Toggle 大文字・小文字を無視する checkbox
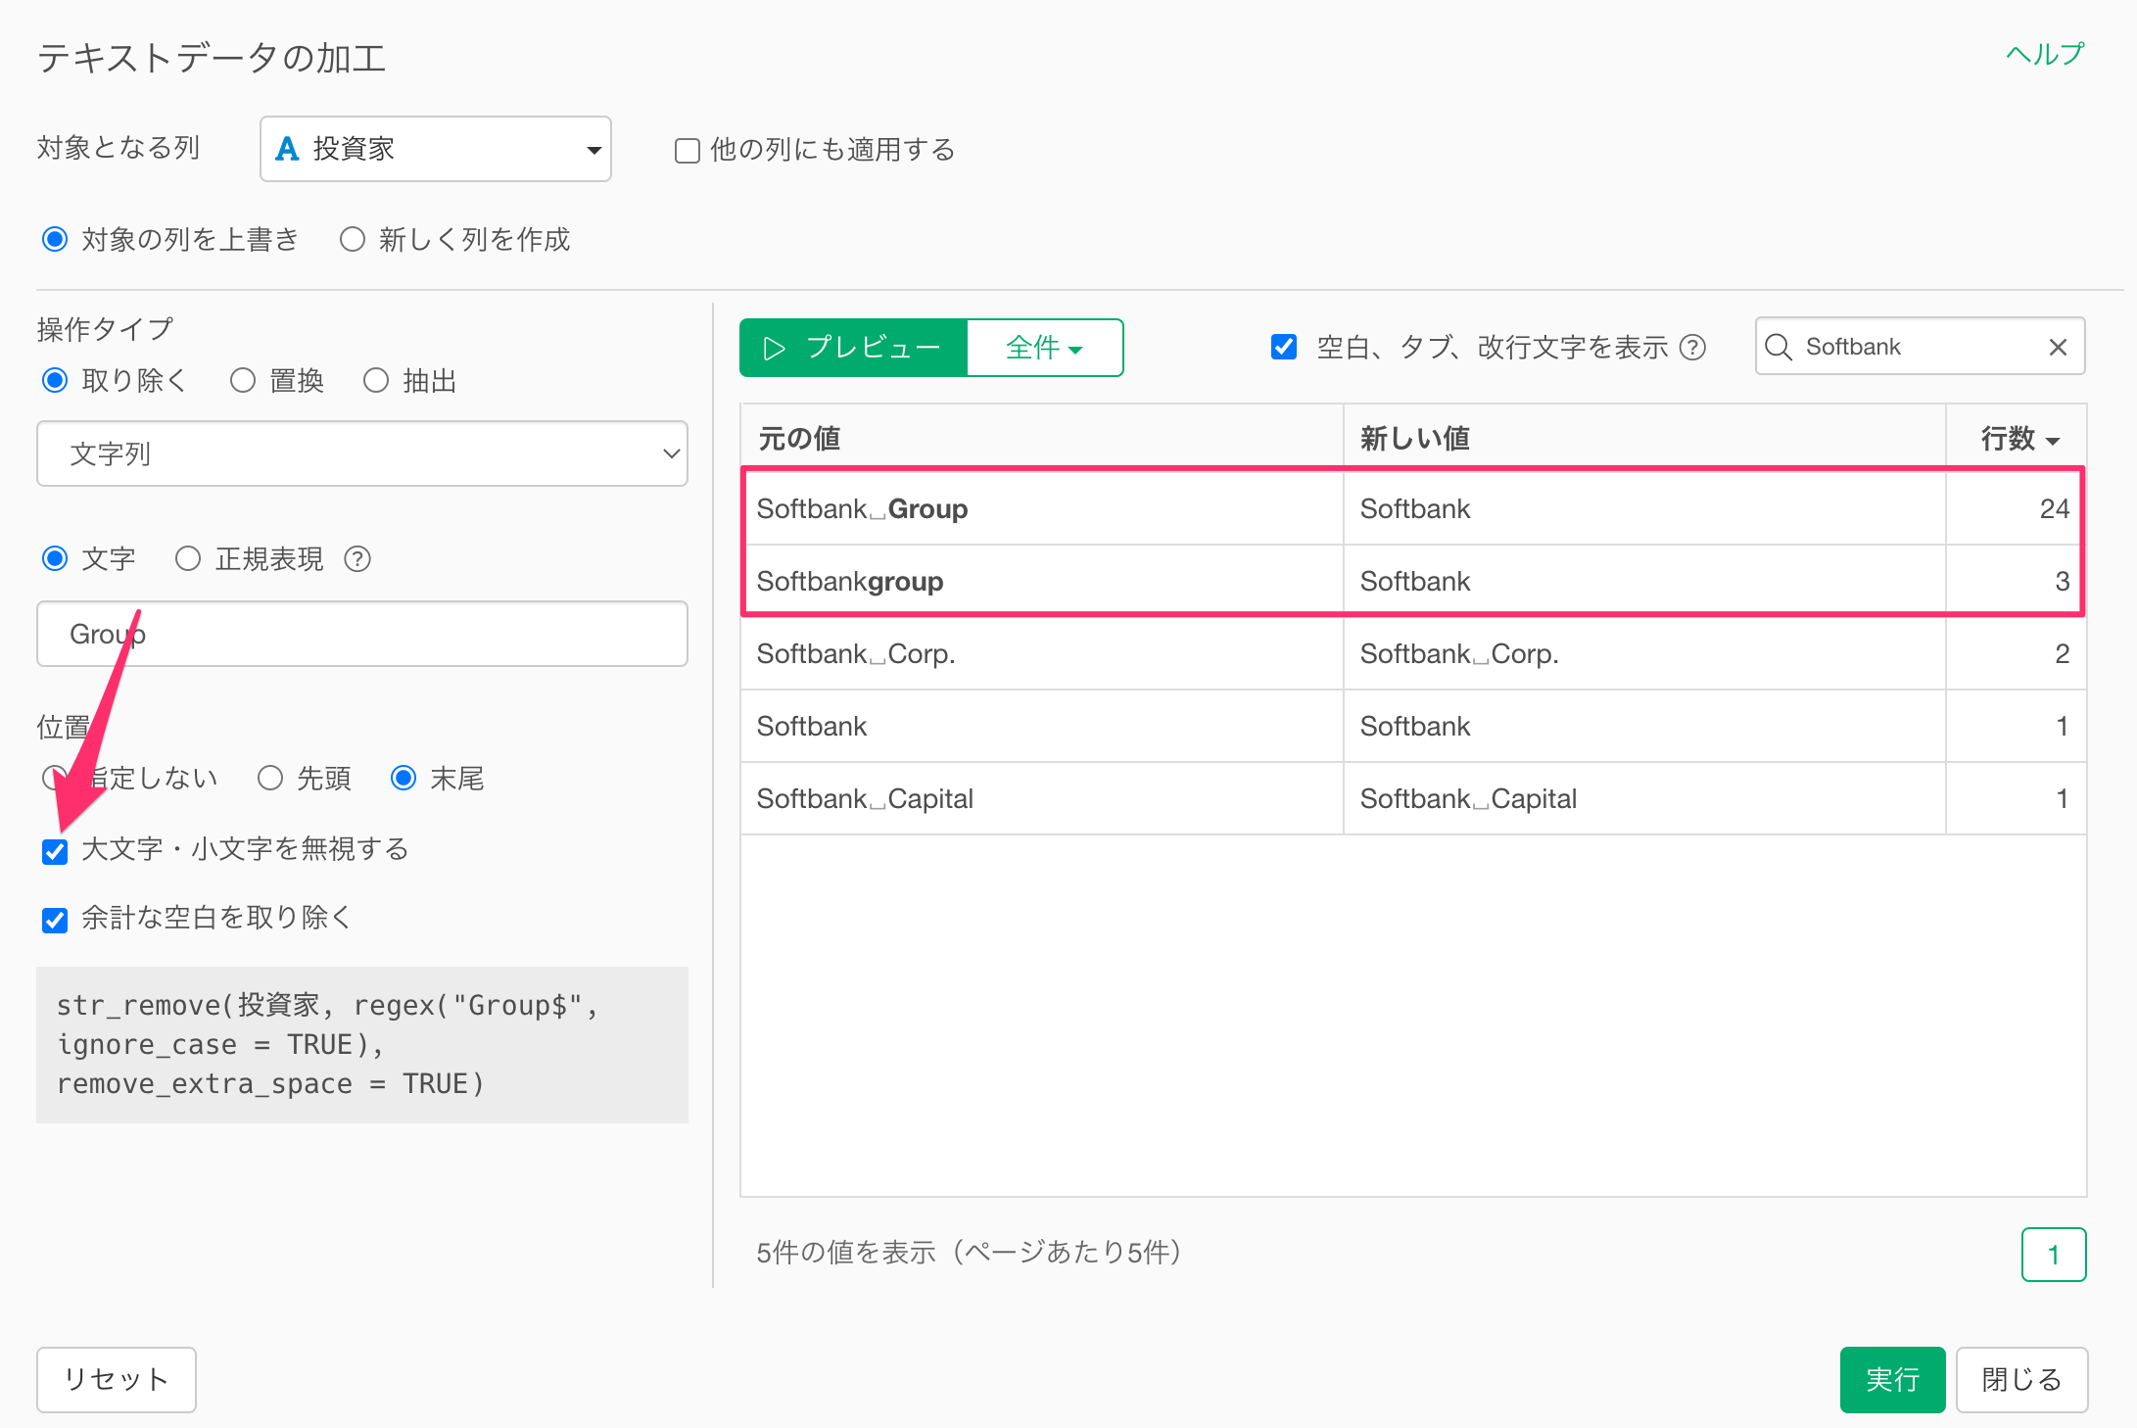Image resolution: width=2137 pixels, height=1428 pixels. click(x=55, y=850)
